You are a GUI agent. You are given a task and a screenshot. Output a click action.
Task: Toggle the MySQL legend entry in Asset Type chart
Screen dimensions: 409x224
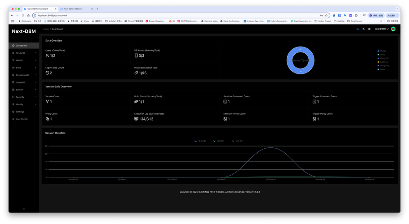382,51
